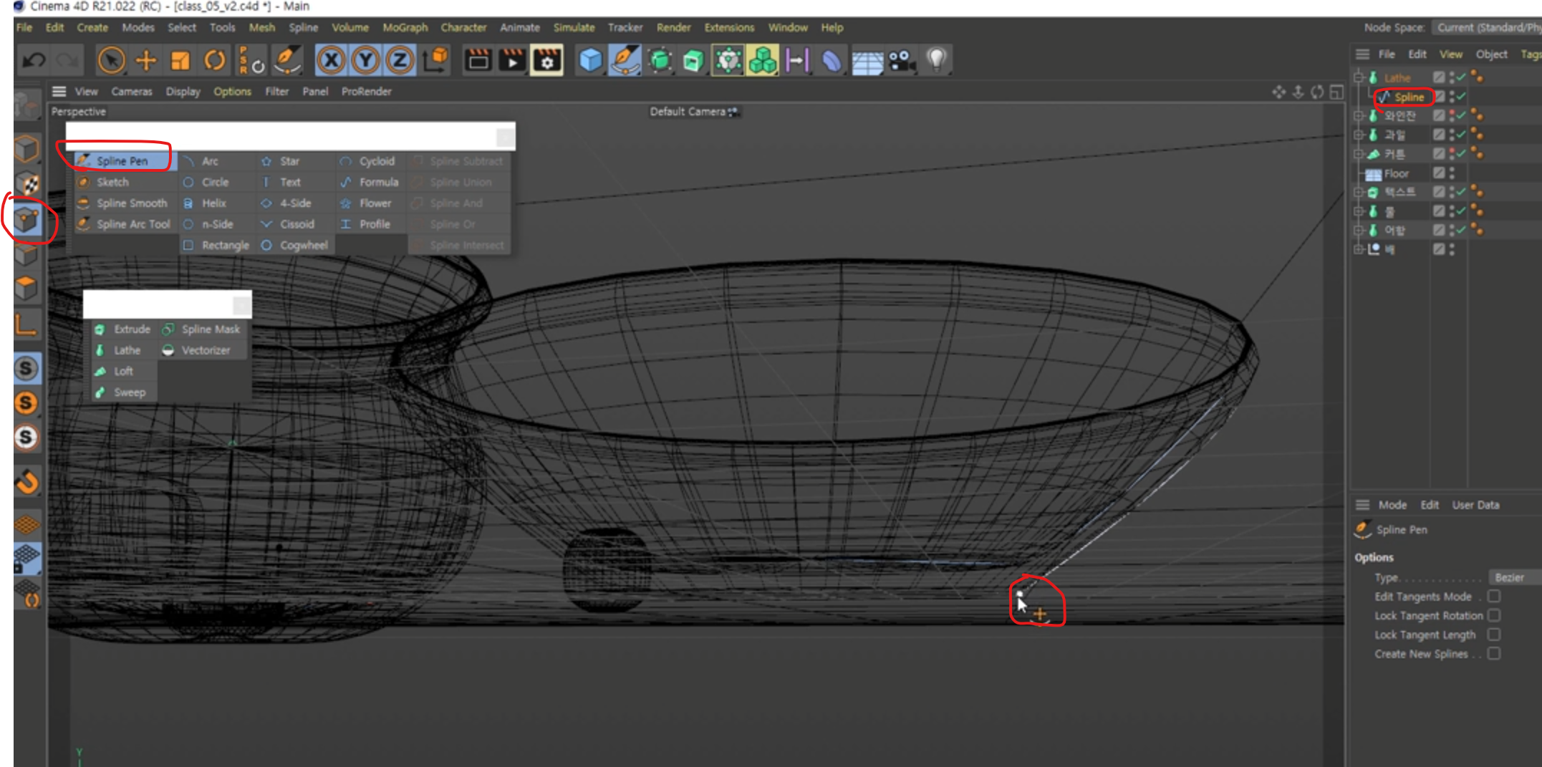Select the Spline object in hierarchy
The height and width of the screenshot is (767, 1542).
click(1408, 97)
